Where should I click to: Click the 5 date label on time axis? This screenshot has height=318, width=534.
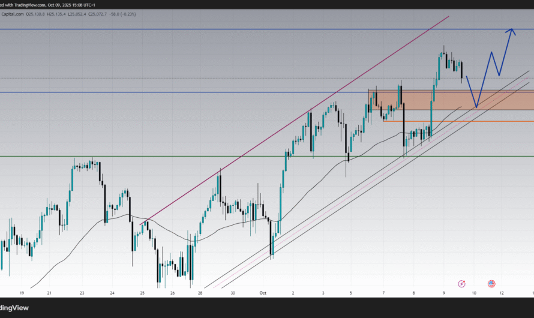(351, 293)
